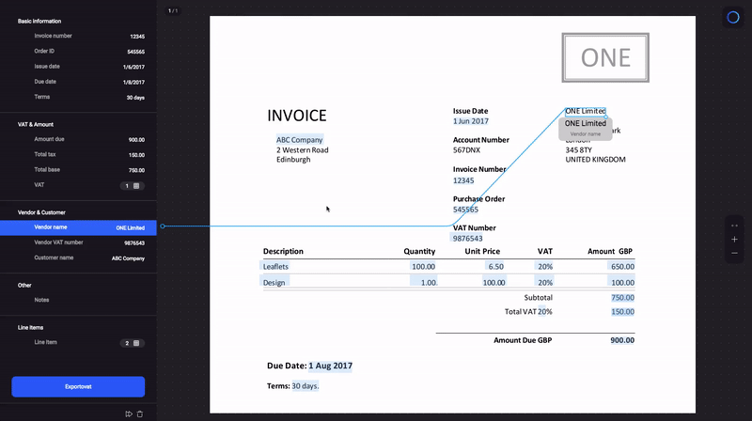Select the Invoice number field in sidebar
Viewport: 752px width, 421px height.
pyautogui.click(x=78, y=36)
